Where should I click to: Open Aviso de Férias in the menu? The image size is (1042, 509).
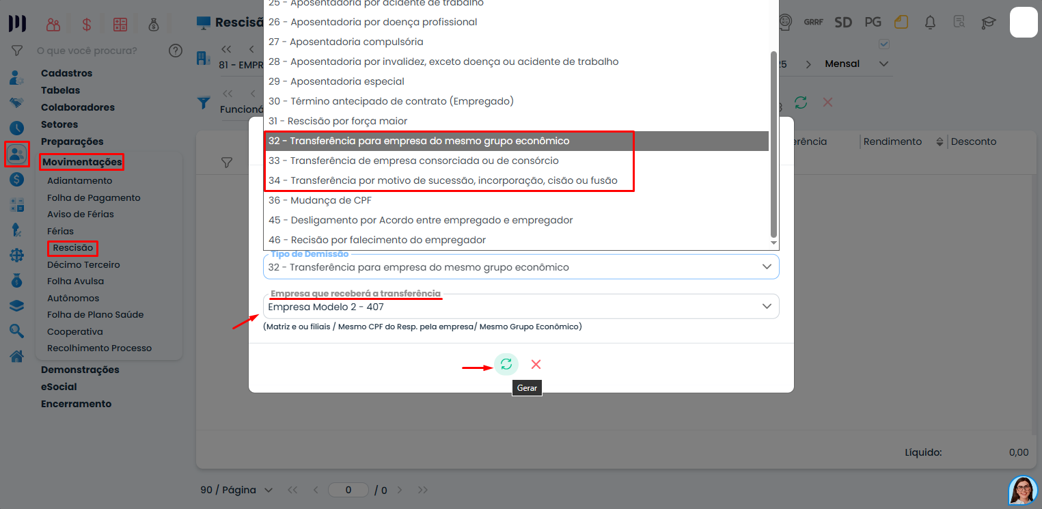81,214
